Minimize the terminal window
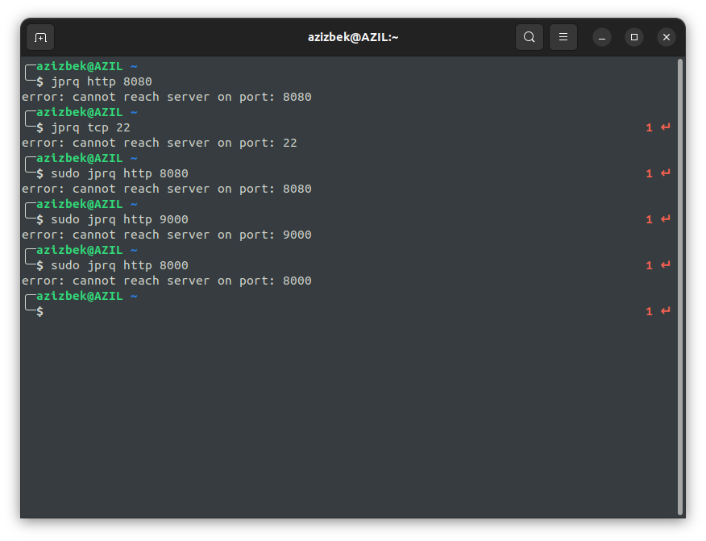The width and height of the screenshot is (706, 541). [602, 36]
